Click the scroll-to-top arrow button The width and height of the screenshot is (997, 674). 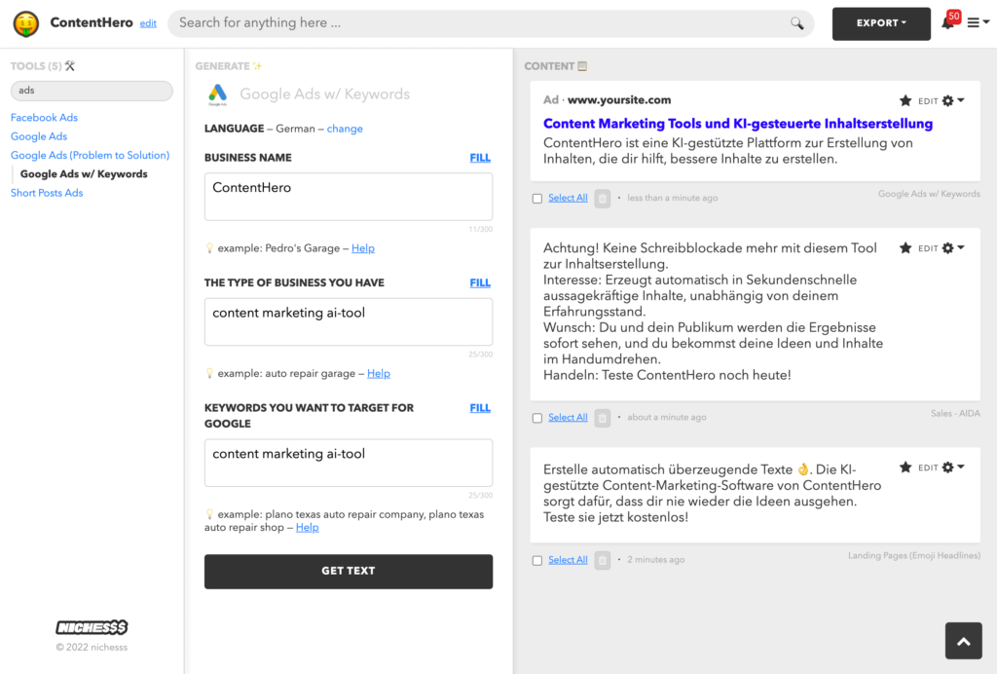tap(963, 640)
